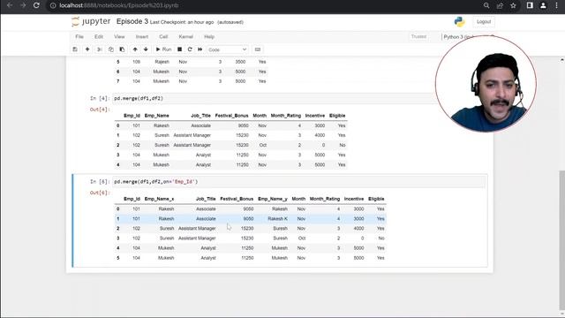Open the Insert menu

(x=142, y=37)
